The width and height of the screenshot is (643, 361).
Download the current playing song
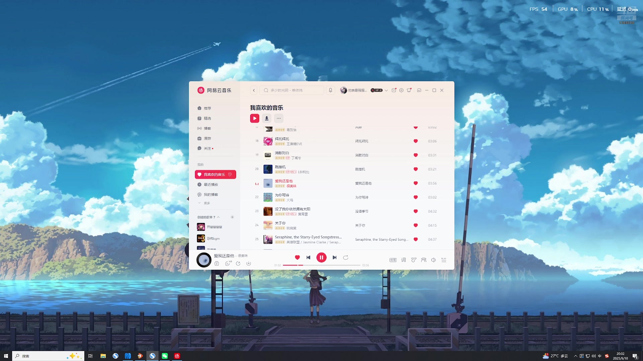[248, 263]
